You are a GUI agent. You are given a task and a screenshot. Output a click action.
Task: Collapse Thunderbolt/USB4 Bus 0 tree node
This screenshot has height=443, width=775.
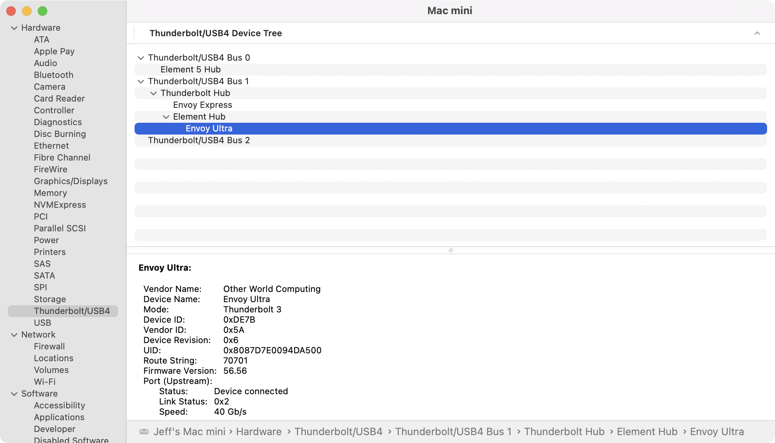[x=140, y=58]
